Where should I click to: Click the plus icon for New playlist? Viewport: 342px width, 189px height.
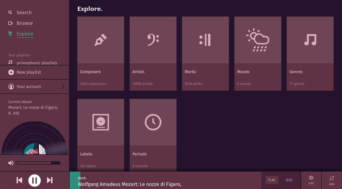click(11, 72)
